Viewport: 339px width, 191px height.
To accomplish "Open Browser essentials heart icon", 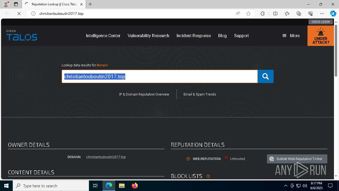I will click(x=310, y=14).
